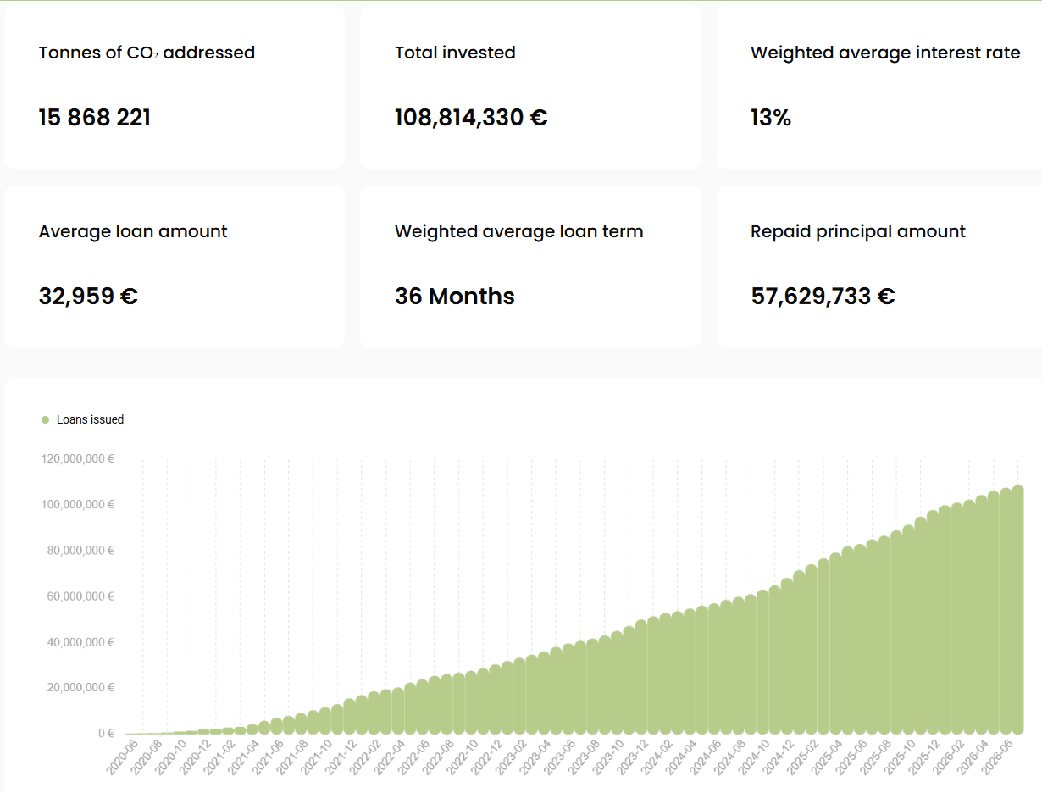
Task: Select the 2024-02 chart bar
Action: [678, 673]
